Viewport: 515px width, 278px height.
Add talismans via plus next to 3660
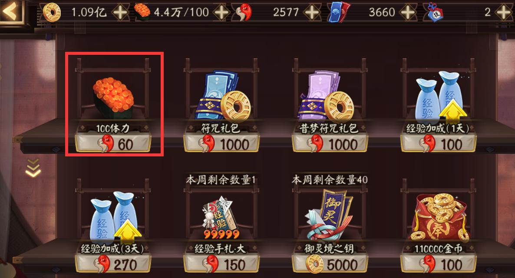pos(408,13)
